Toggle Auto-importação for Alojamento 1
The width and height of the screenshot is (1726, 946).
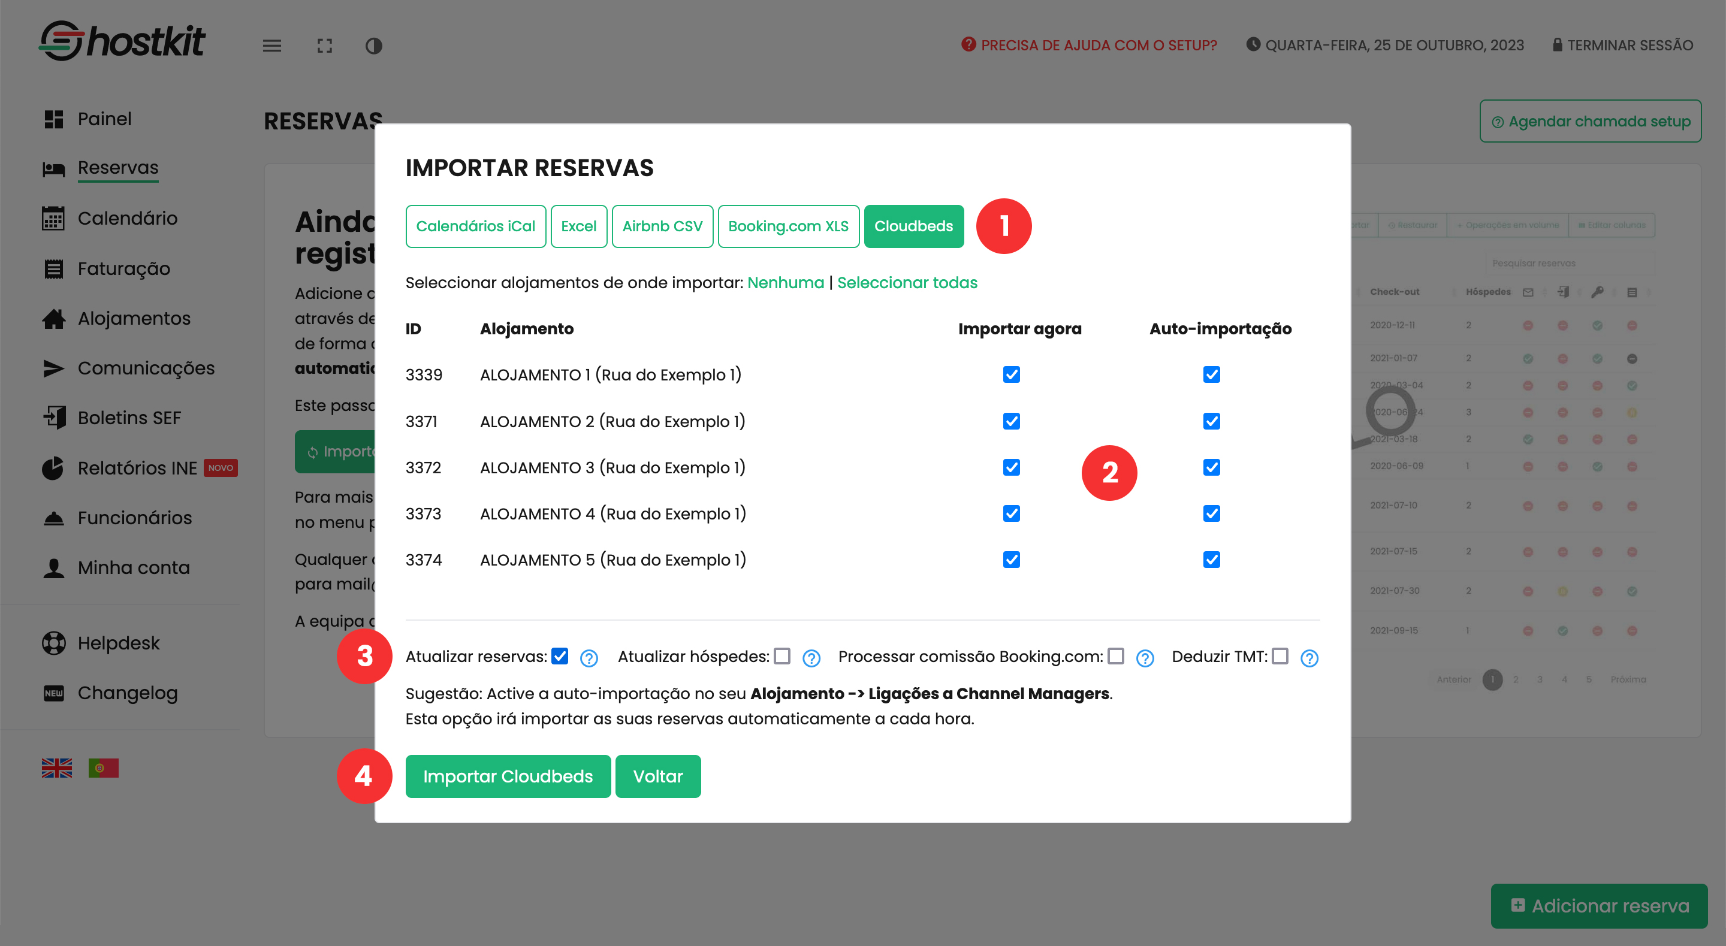coord(1211,374)
